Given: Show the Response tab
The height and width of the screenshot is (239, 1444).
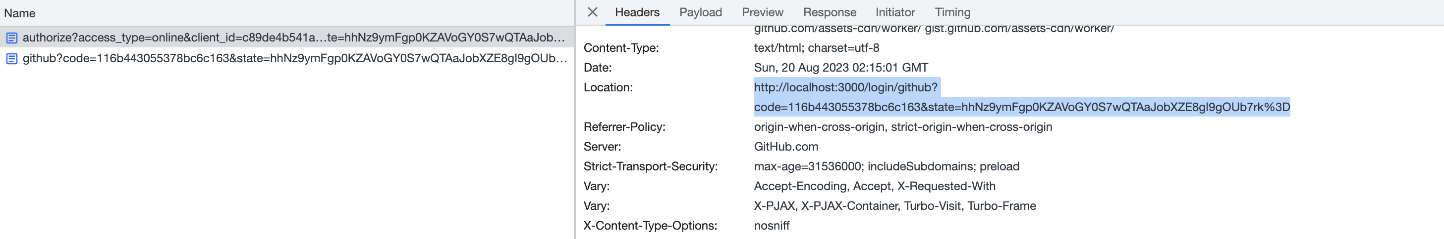Looking at the screenshot, I should [x=829, y=12].
